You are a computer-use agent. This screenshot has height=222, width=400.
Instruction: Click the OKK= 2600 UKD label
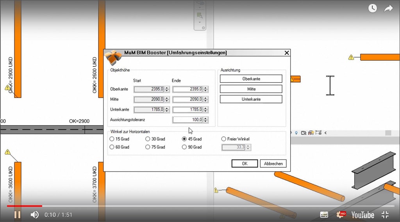(x=95, y=75)
